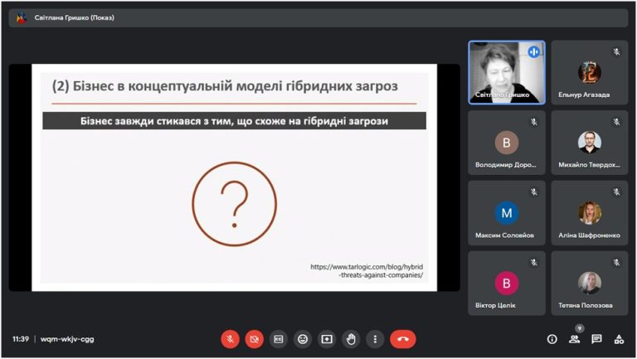Open chat with everyone icon
637x359 pixels.
(596, 339)
